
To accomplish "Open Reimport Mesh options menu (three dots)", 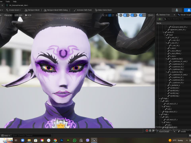I will click(42, 10).
